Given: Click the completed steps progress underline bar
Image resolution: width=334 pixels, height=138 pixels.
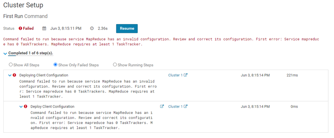Looking at the screenshot, I should tap(31, 56).
